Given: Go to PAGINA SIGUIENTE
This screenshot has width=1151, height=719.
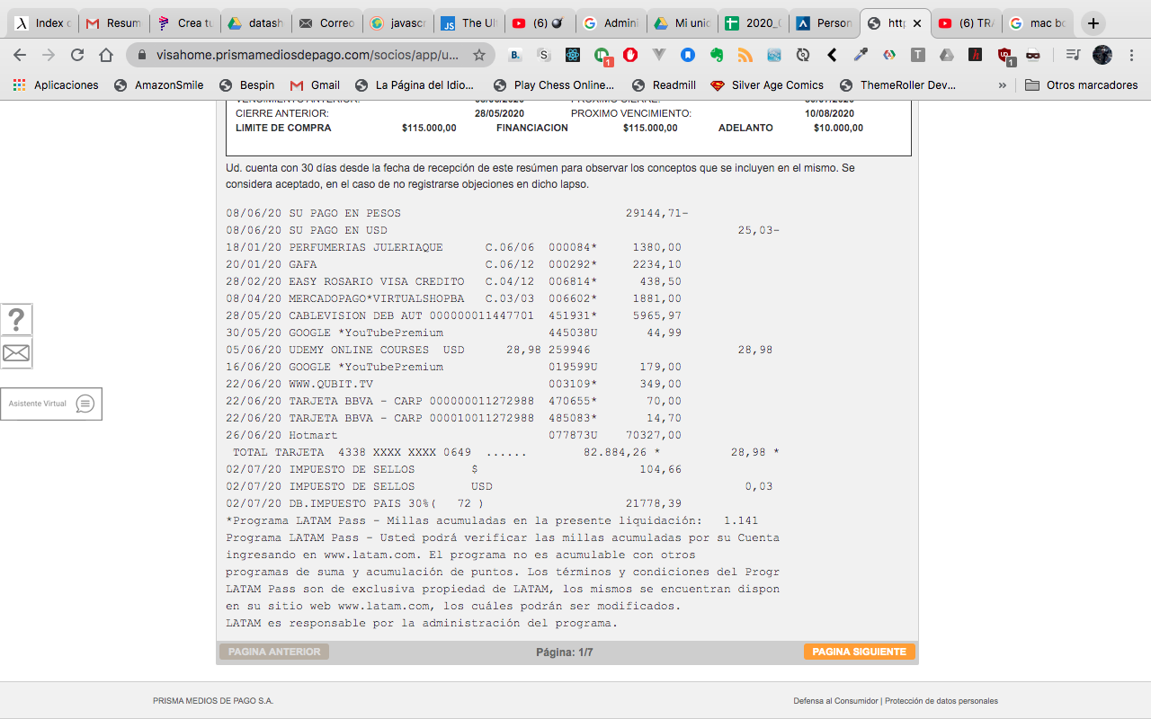Looking at the screenshot, I should (x=859, y=652).
